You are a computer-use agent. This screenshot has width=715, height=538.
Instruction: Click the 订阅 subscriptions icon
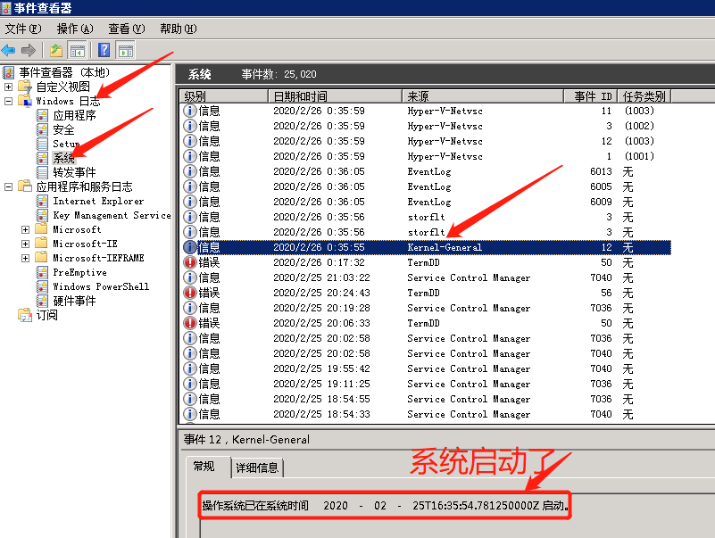25,315
